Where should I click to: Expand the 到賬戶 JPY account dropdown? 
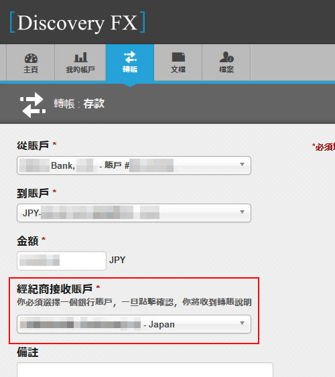click(134, 213)
